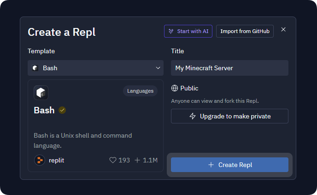Click the Template section label
This screenshot has height=195, width=317.
point(41,51)
